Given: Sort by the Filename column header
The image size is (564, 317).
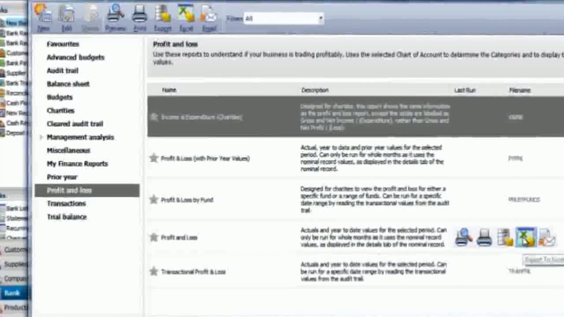Looking at the screenshot, I should (520, 90).
